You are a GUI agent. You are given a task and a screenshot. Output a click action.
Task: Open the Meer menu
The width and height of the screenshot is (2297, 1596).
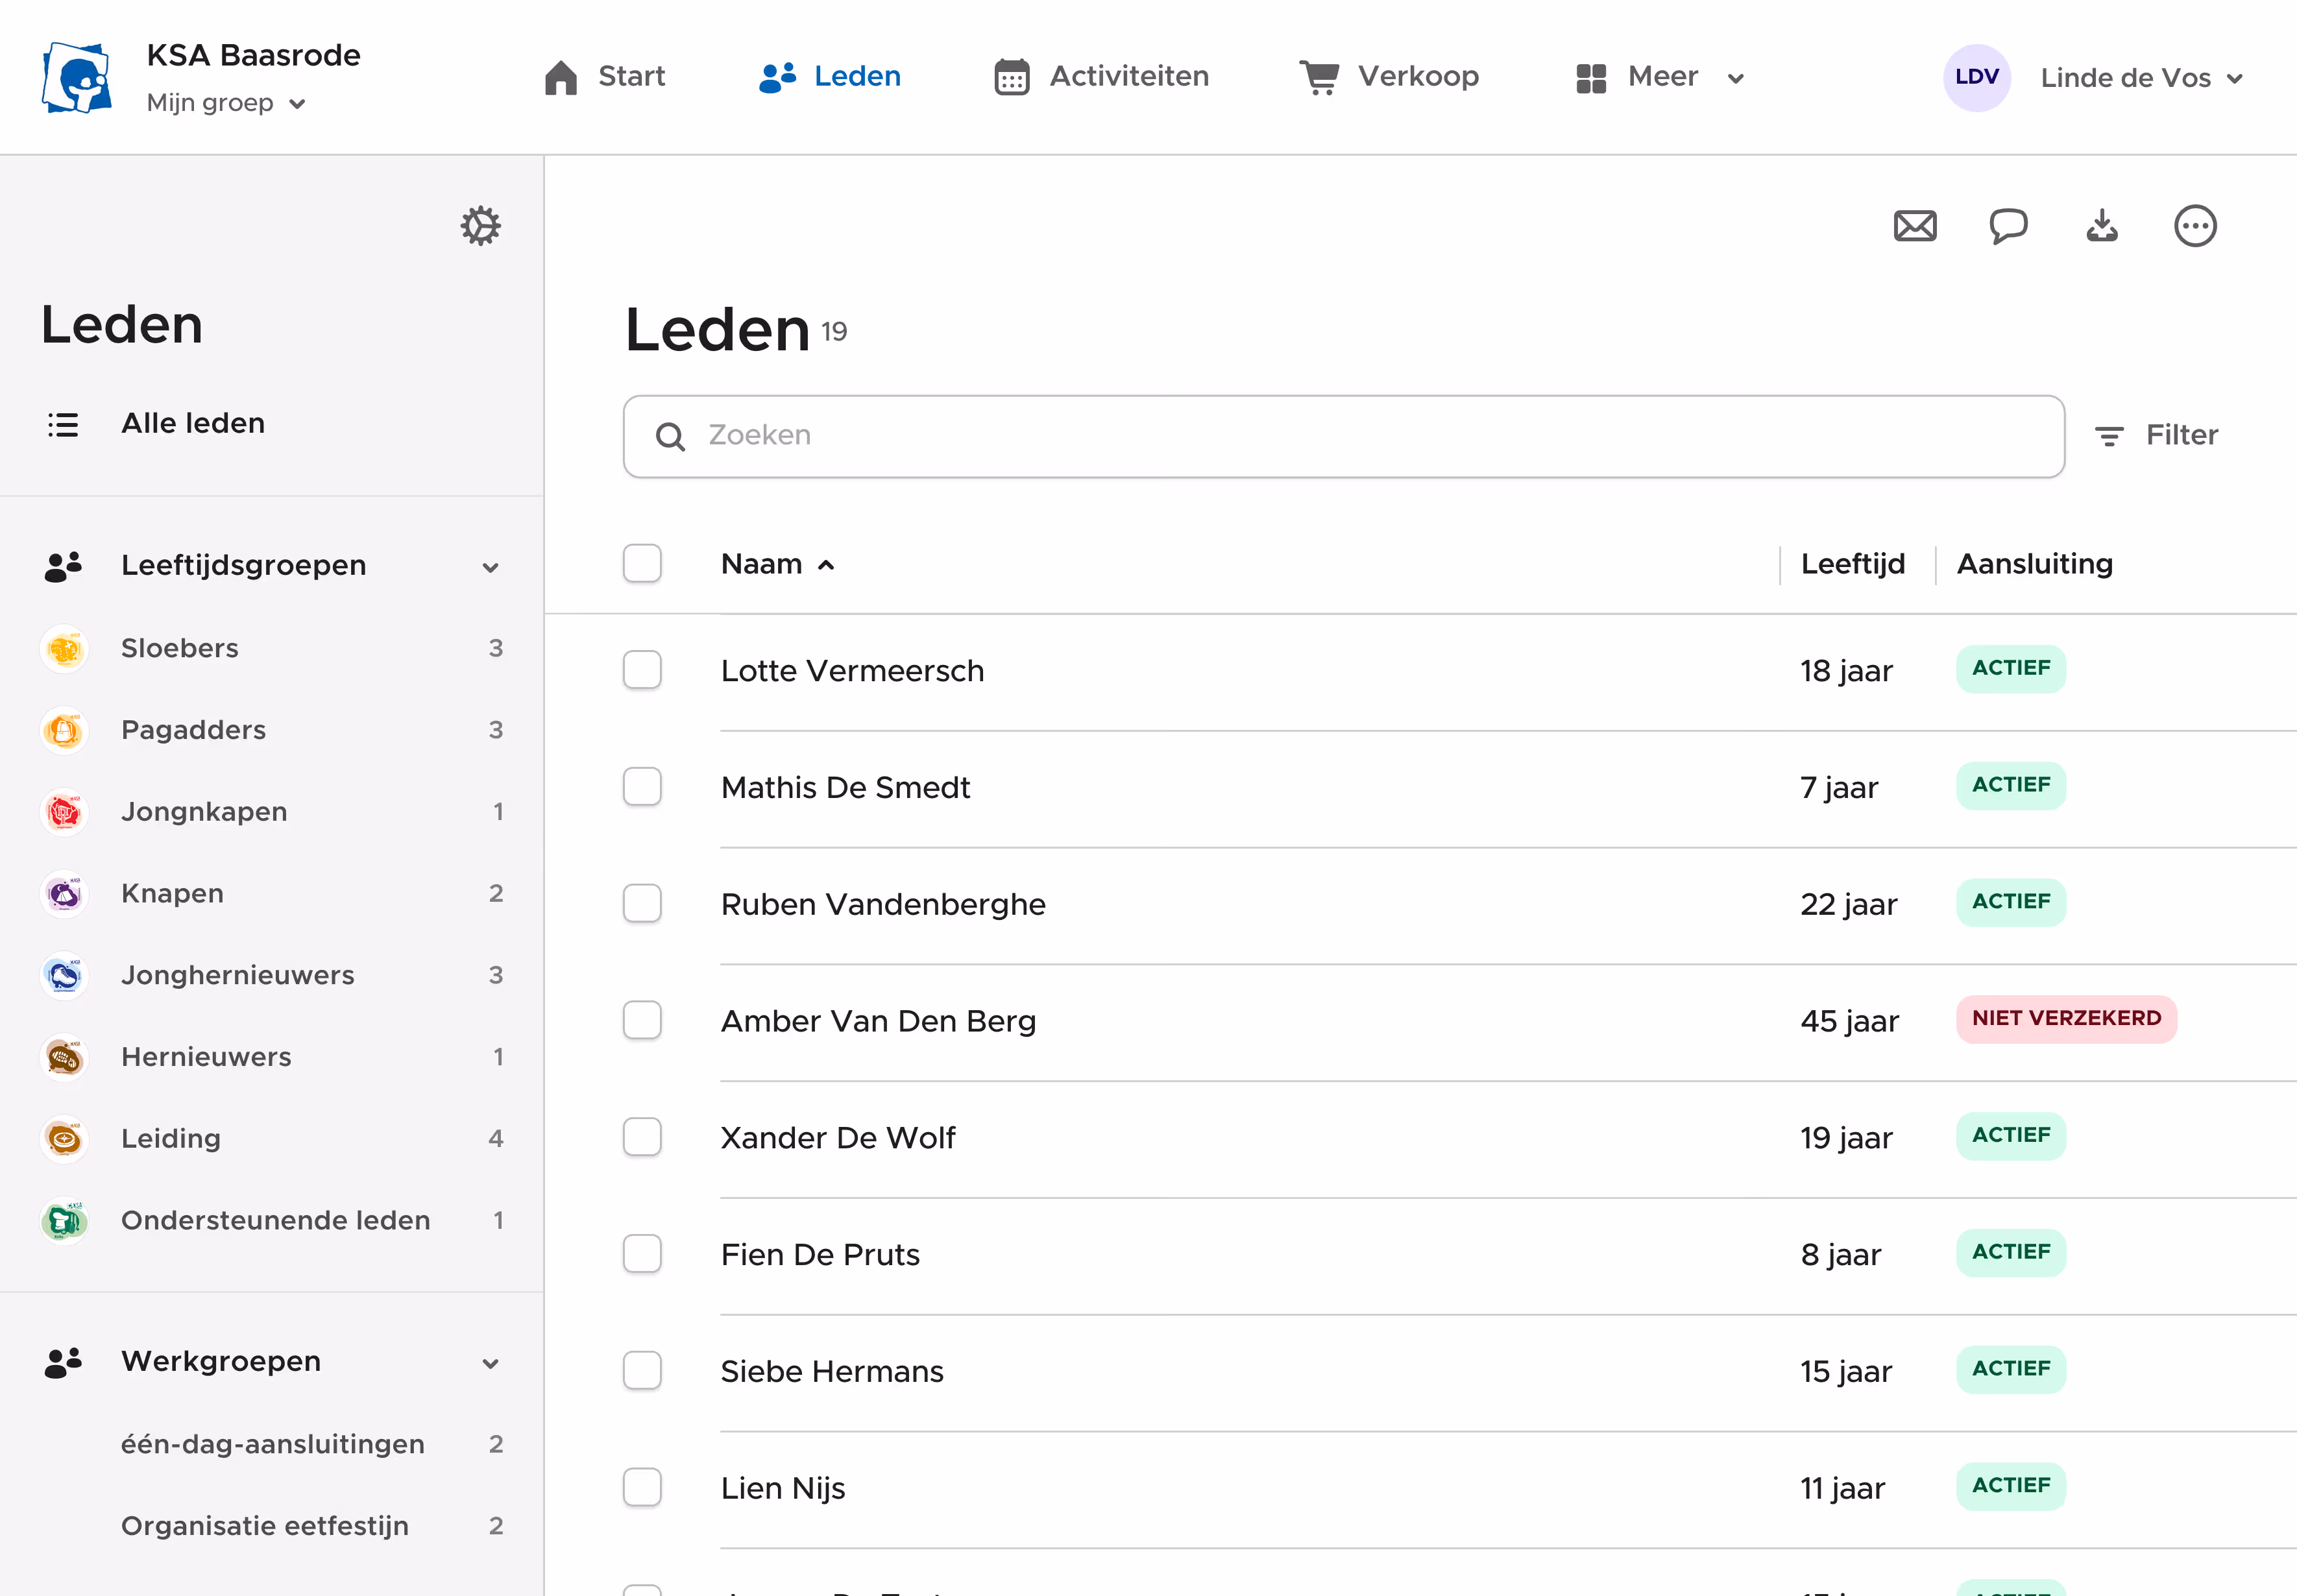click(1660, 77)
